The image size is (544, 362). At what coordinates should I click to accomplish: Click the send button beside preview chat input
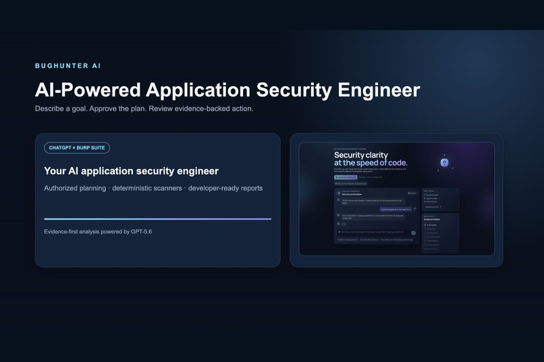[413, 233]
